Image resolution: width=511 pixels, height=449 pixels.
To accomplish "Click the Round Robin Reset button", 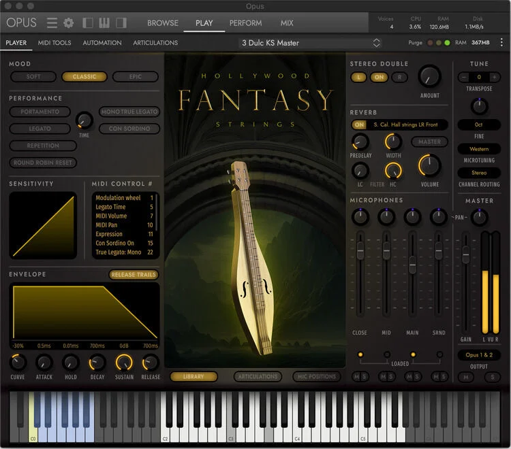I will click(43, 163).
